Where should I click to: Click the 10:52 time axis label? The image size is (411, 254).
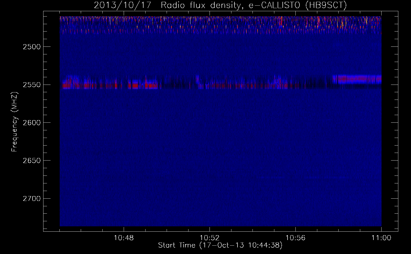(x=210, y=238)
